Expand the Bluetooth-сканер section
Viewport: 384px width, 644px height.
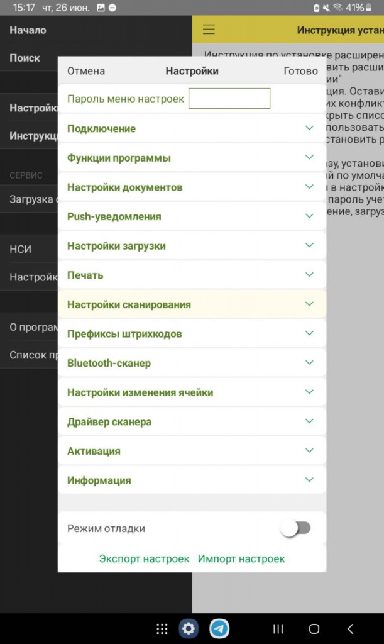(x=192, y=363)
